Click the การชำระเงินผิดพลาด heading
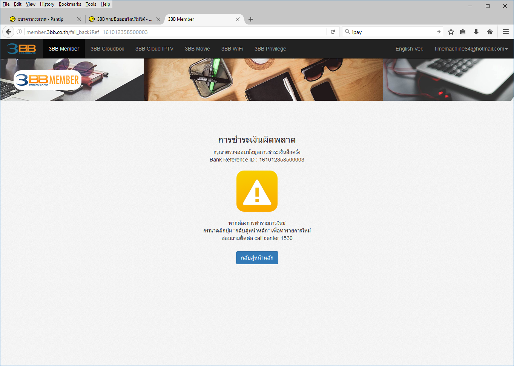514x366 pixels. (257, 140)
